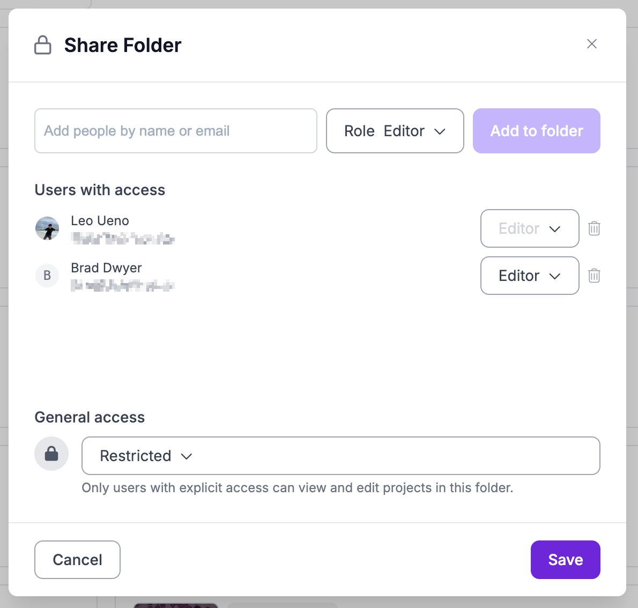Click Leo Ueno's profile photo
The height and width of the screenshot is (608, 638).
(x=47, y=228)
